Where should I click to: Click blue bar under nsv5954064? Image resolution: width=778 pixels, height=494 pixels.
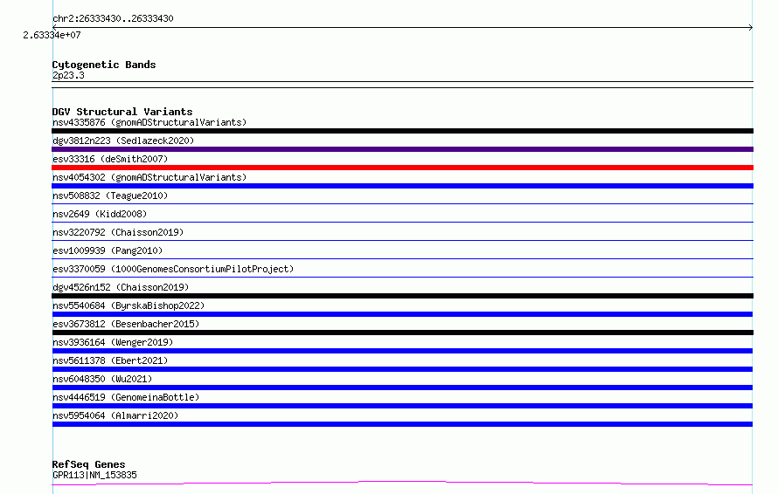(402, 424)
